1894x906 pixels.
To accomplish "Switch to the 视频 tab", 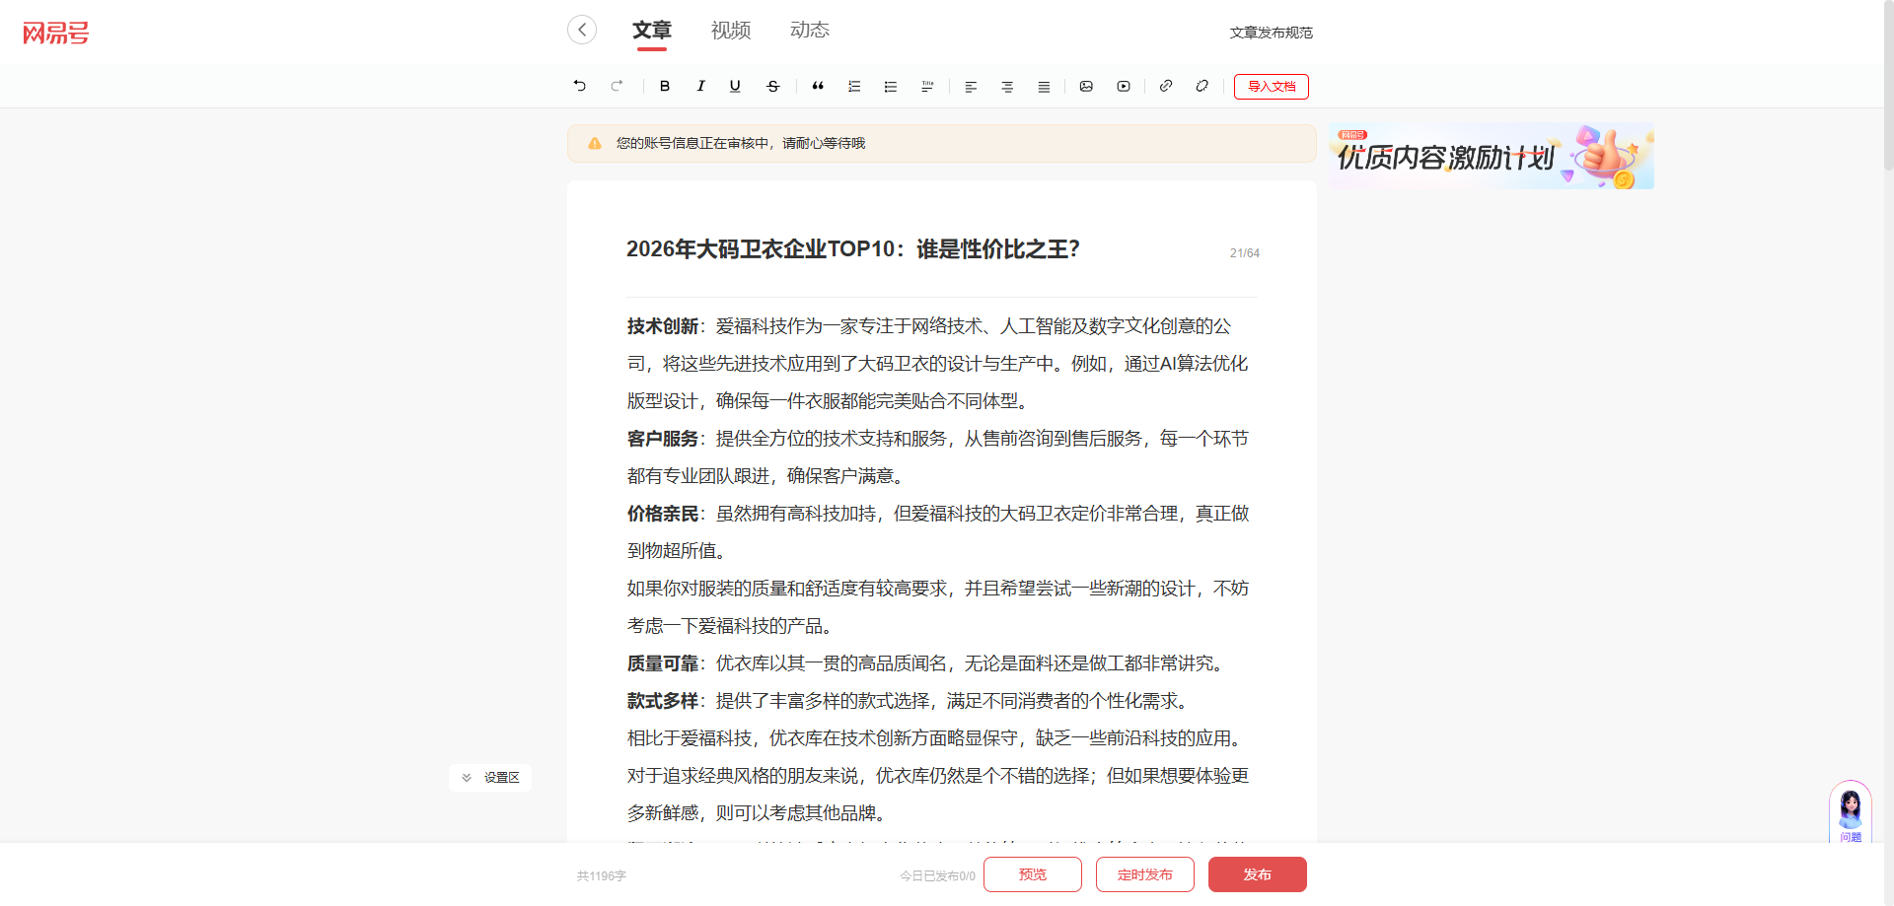I will click(731, 31).
